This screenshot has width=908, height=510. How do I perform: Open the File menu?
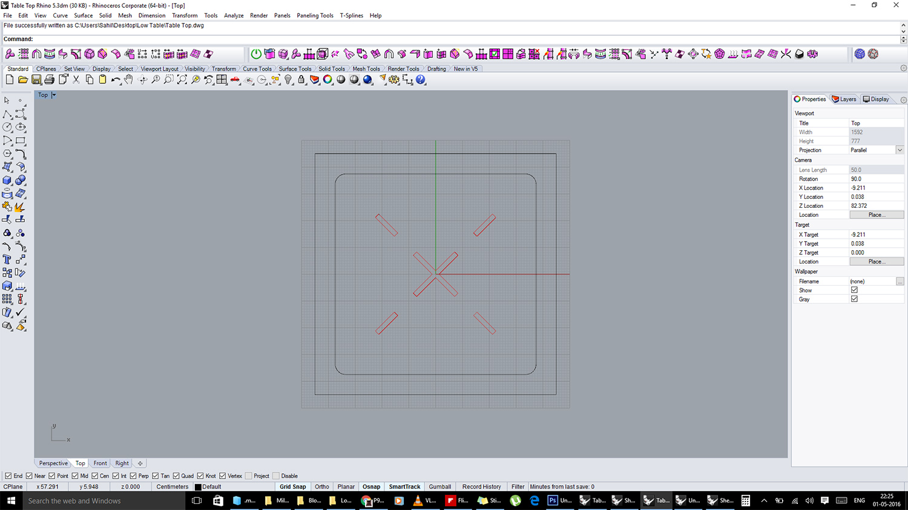coord(7,16)
